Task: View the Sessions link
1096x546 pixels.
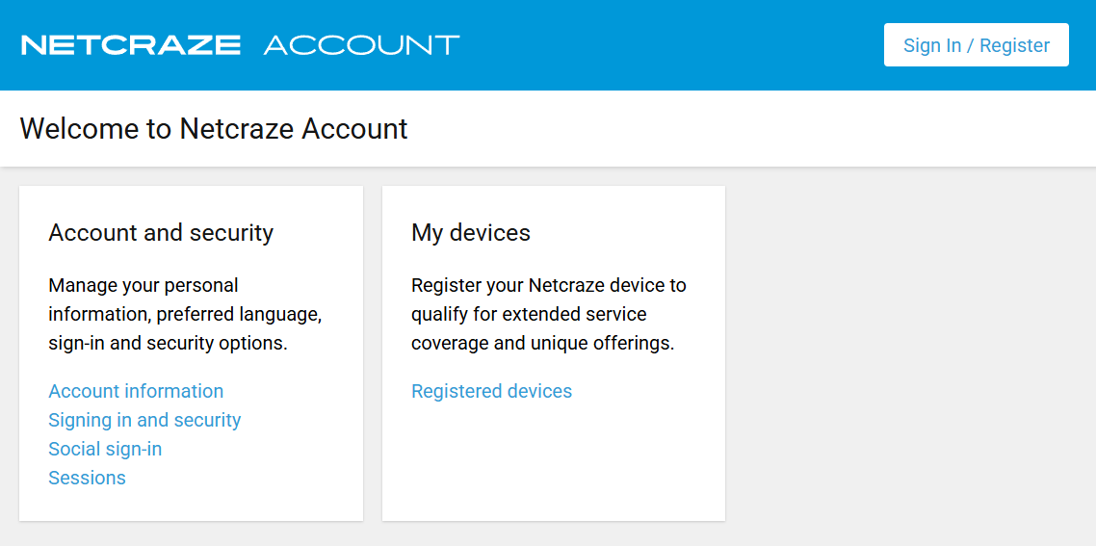Action: (x=87, y=478)
